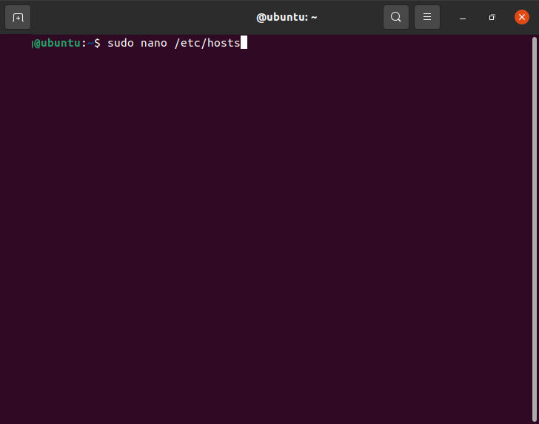Open the hamburger menu
This screenshot has height=424, width=539.
[427, 17]
